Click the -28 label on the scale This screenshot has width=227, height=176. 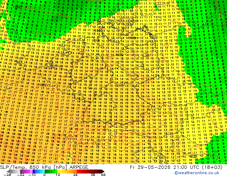(7, 175)
